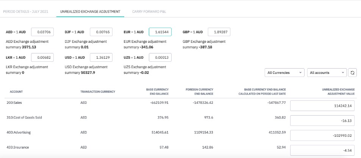The image size is (361, 158).
Task: Select the UZS exchange rate field
Action: coord(160,57)
